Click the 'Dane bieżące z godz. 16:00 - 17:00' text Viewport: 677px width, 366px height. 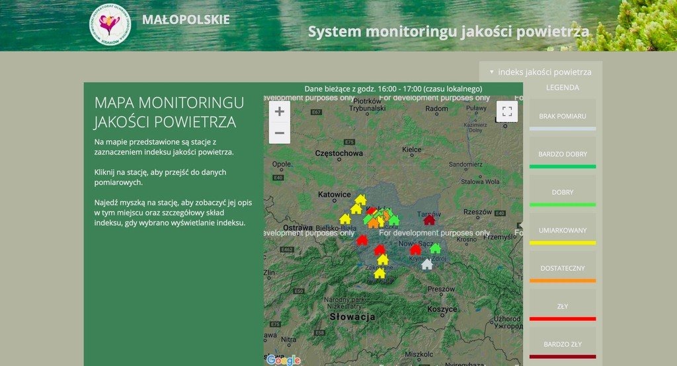[393, 89]
